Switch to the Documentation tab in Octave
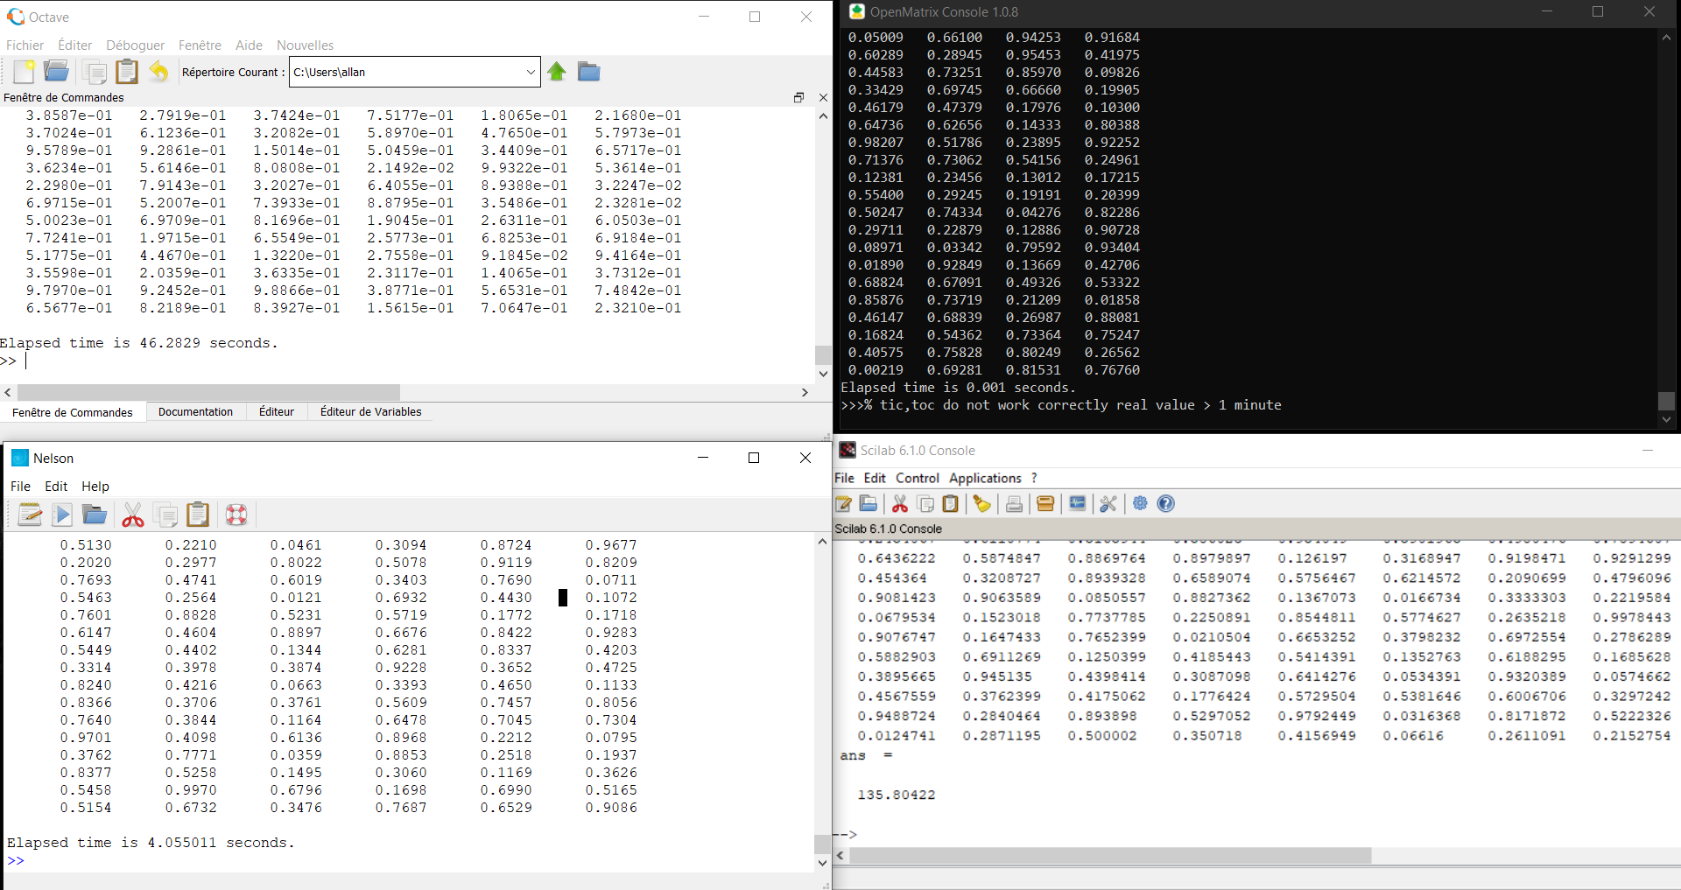 pyautogui.click(x=195, y=411)
